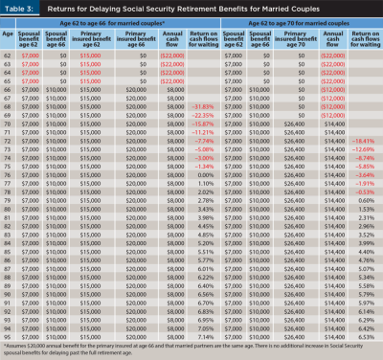Click the 7.14% return cell
This screenshot has width=383, height=360.
click(206, 337)
